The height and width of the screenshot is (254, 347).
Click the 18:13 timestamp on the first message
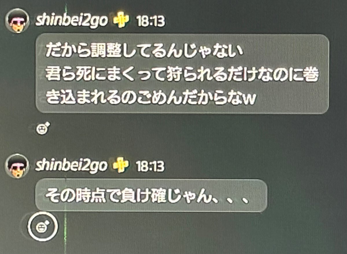tap(150, 22)
